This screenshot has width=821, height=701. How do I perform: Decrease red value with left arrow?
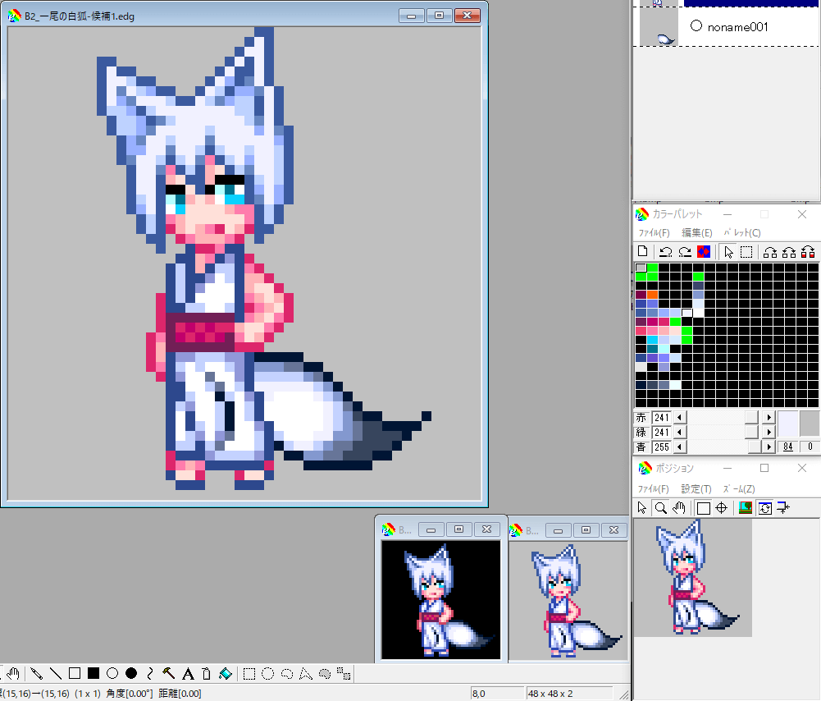tap(680, 418)
